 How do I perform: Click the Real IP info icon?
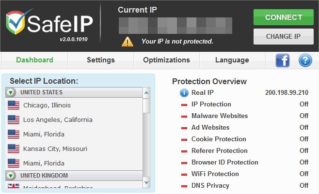click(x=184, y=93)
